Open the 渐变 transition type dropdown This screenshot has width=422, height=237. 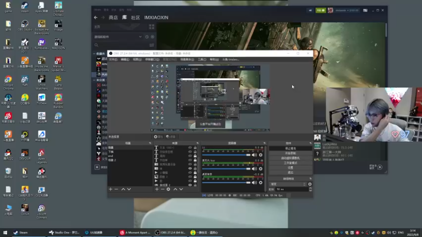click(x=288, y=184)
